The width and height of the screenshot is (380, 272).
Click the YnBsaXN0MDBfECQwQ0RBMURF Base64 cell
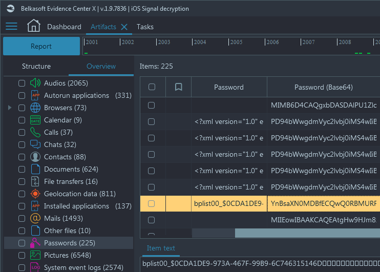(324, 204)
